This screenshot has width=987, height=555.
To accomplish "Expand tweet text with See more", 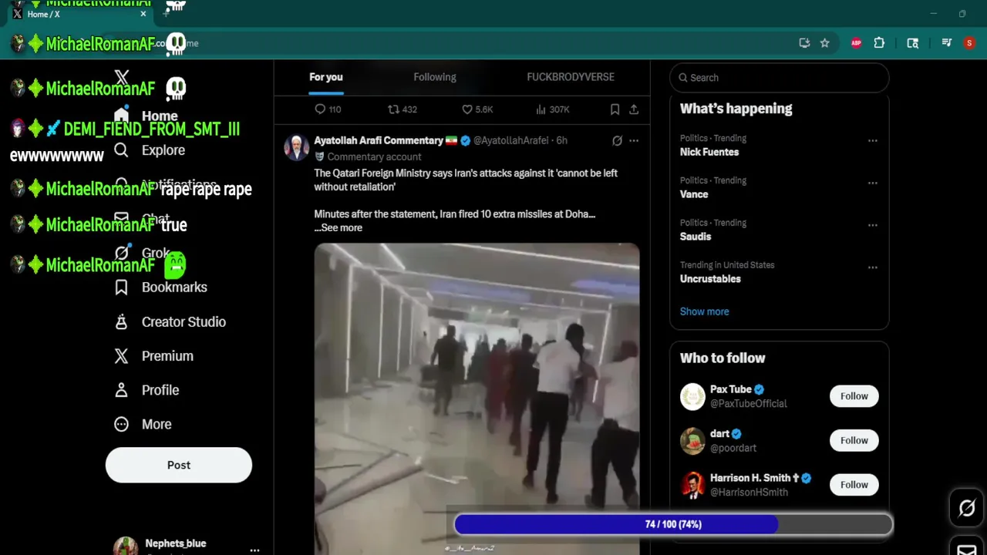I will (x=342, y=227).
